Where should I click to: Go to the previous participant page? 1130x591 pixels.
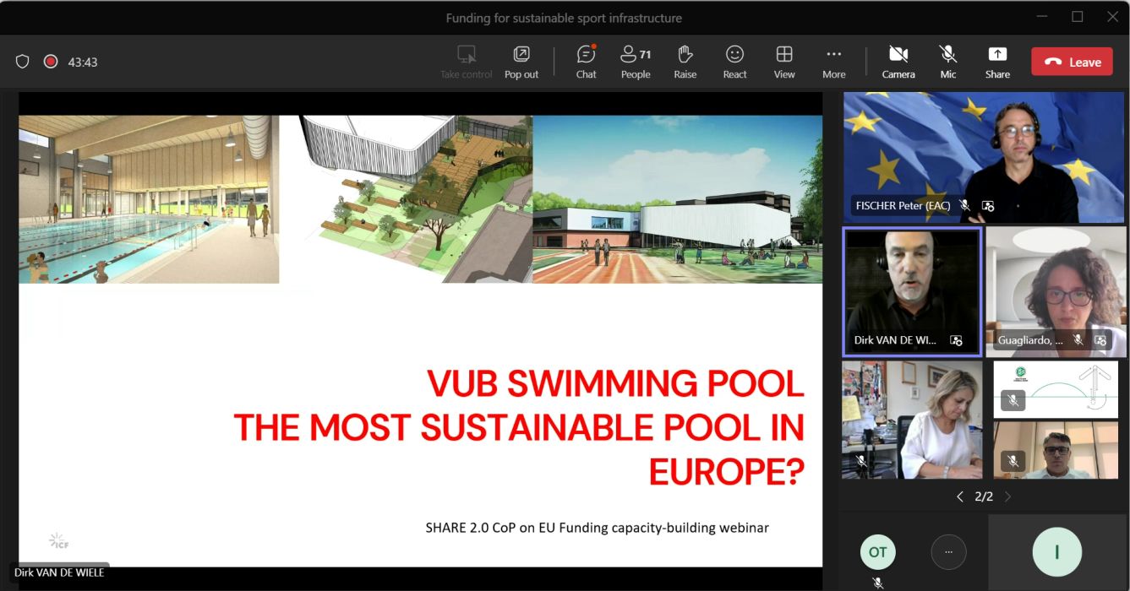(x=959, y=496)
